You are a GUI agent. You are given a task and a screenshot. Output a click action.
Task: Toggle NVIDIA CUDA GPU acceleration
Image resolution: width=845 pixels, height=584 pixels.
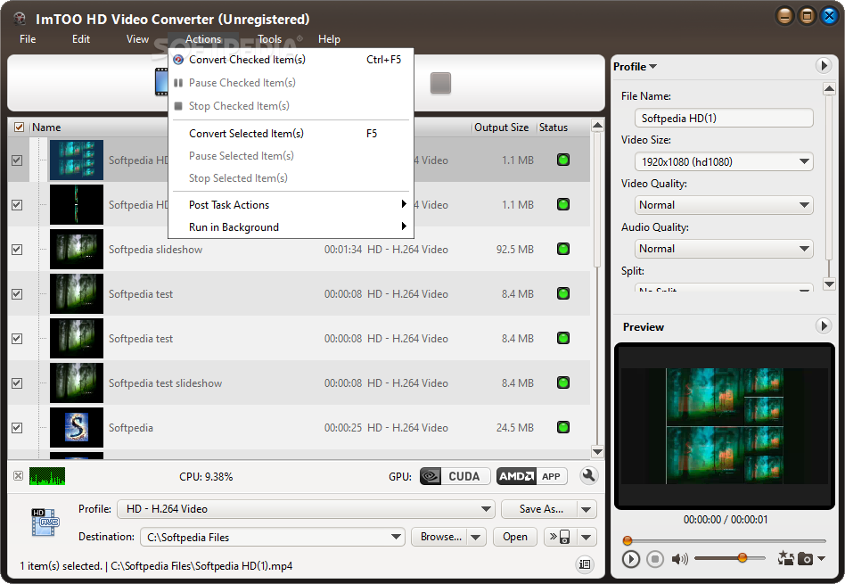pos(455,476)
